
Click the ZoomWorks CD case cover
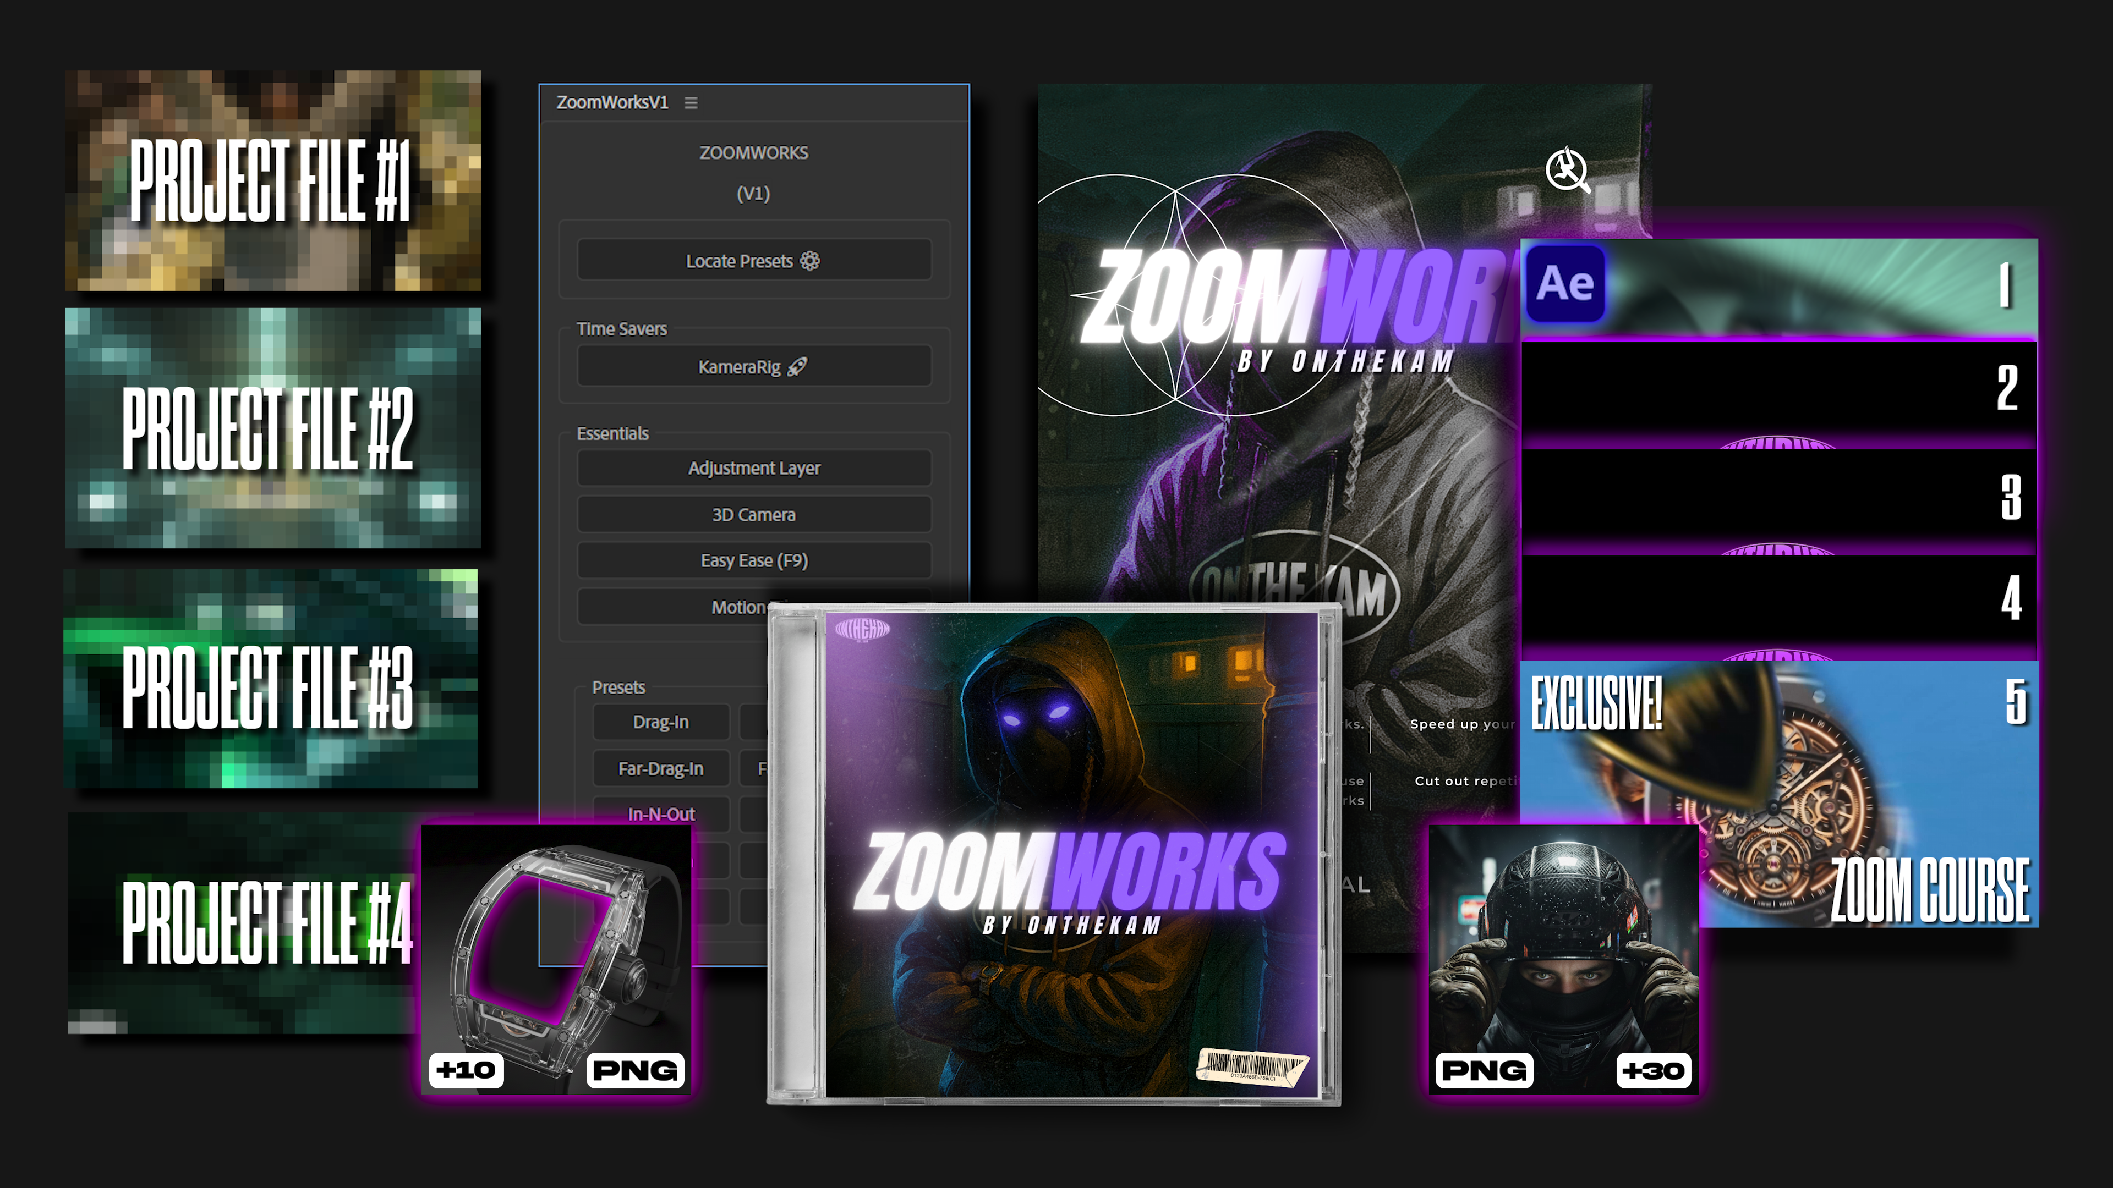[x=1054, y=854]
